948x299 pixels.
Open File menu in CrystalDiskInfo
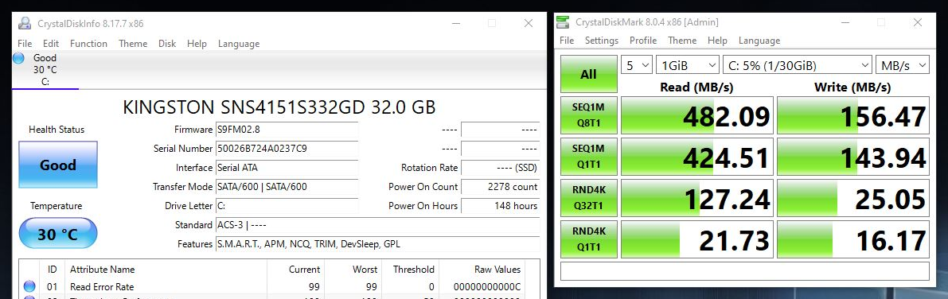25,44
